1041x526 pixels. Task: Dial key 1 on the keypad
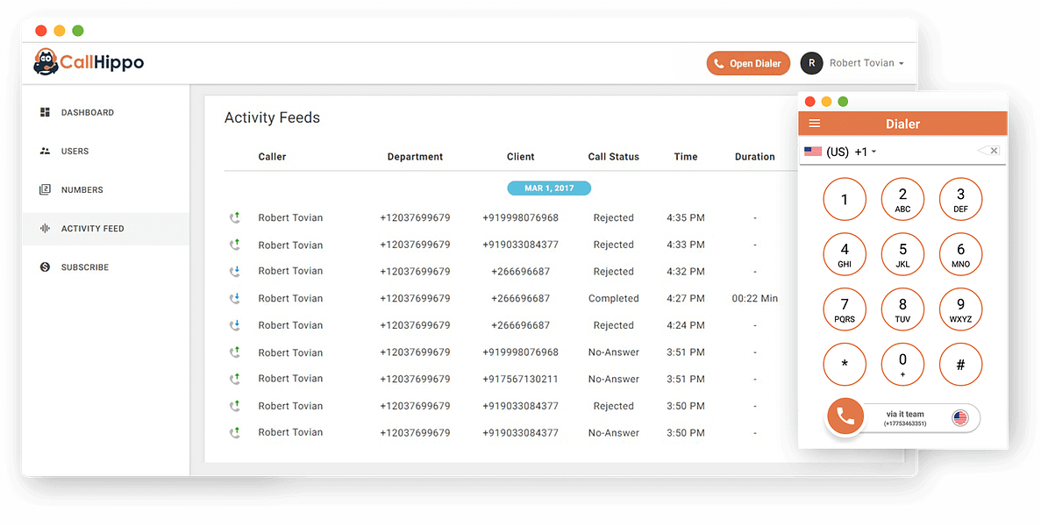[x=845, y=199]
